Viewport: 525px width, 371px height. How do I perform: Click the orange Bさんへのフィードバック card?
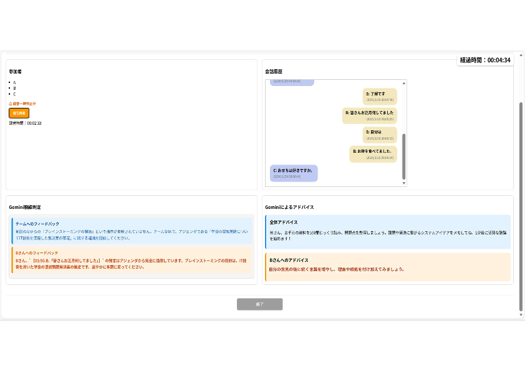coord(132,259)
